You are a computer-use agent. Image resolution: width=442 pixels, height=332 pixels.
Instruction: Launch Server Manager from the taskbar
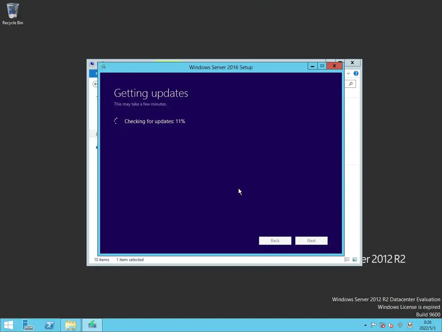(x=28, y=325)
